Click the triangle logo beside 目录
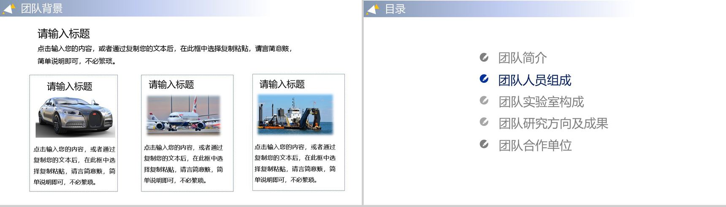This screenshot has height=207, width=726. click(373, 9)
